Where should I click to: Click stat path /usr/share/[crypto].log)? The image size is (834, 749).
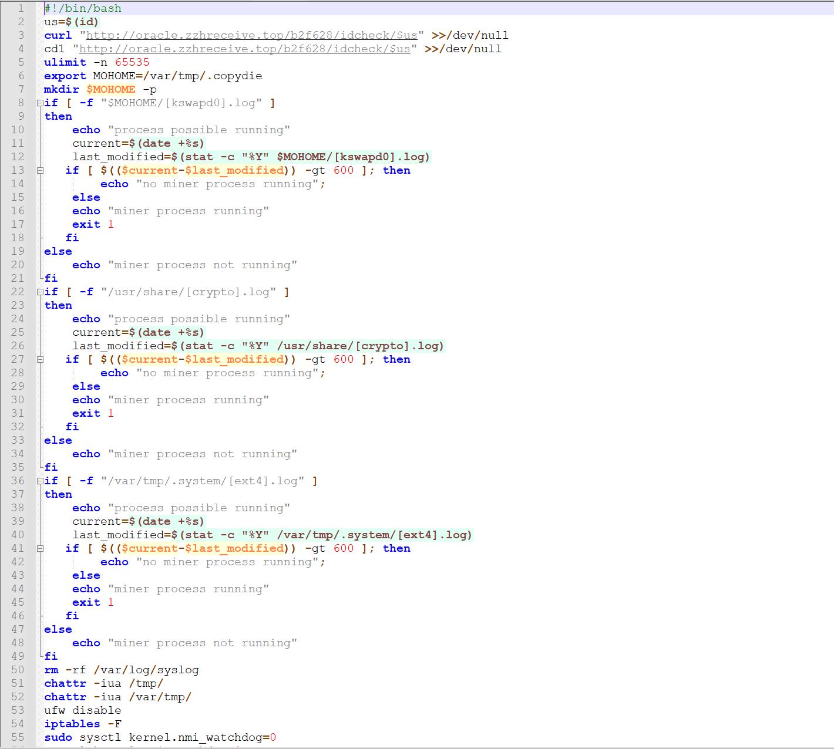coord(361,346)
